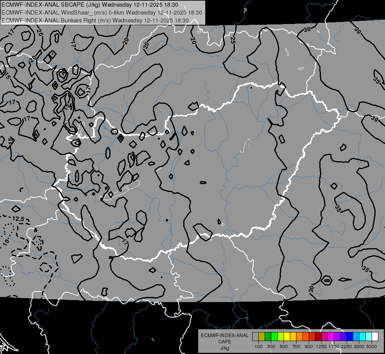
Task: Select the cyan legend swatch
Action: [363, 336]
